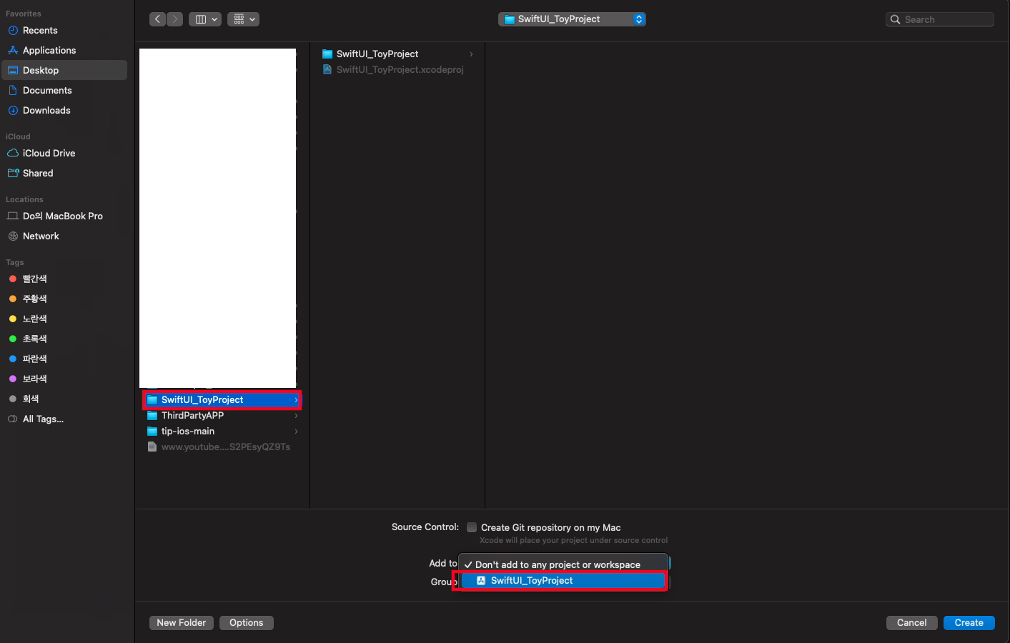
Task: Open SwiftUI_ToyProject subfolder in second column
Action: coord(397,54)
